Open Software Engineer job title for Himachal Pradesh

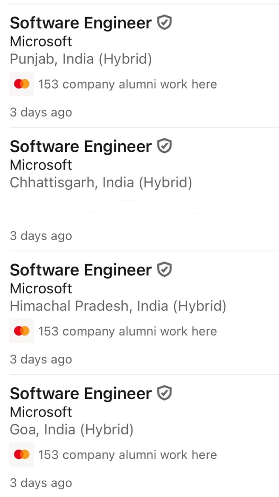pos(81,270)
